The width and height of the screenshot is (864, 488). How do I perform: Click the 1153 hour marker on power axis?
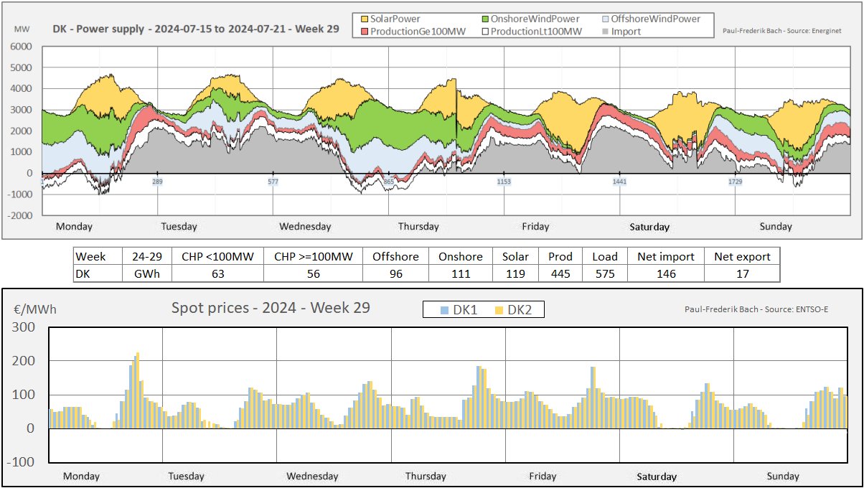point(504,182)
